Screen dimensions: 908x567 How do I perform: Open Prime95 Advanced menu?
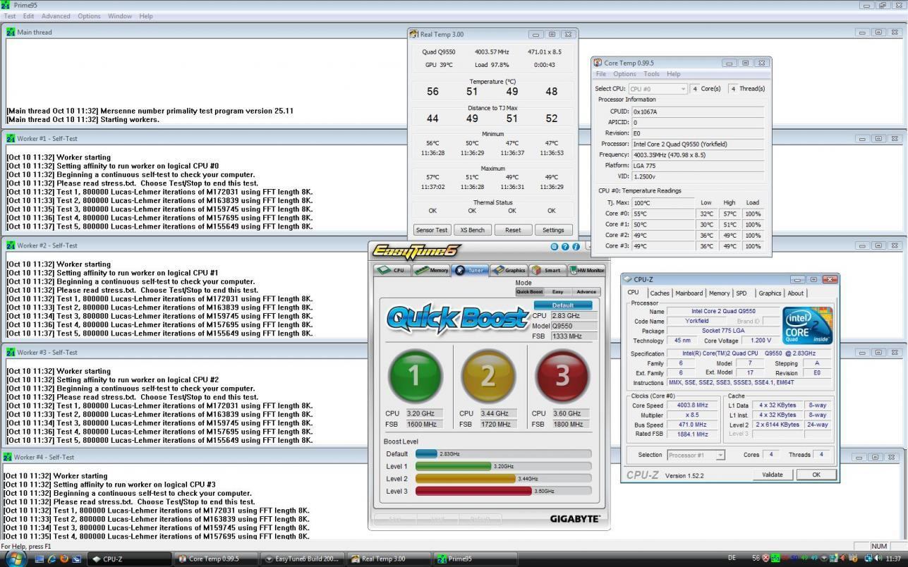point(56,16)
